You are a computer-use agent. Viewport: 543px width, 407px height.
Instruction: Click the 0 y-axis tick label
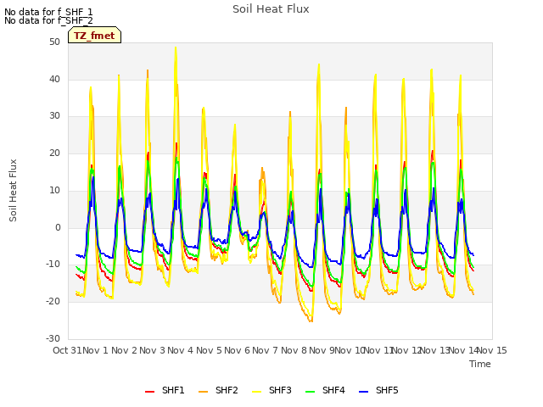[58, 228]
